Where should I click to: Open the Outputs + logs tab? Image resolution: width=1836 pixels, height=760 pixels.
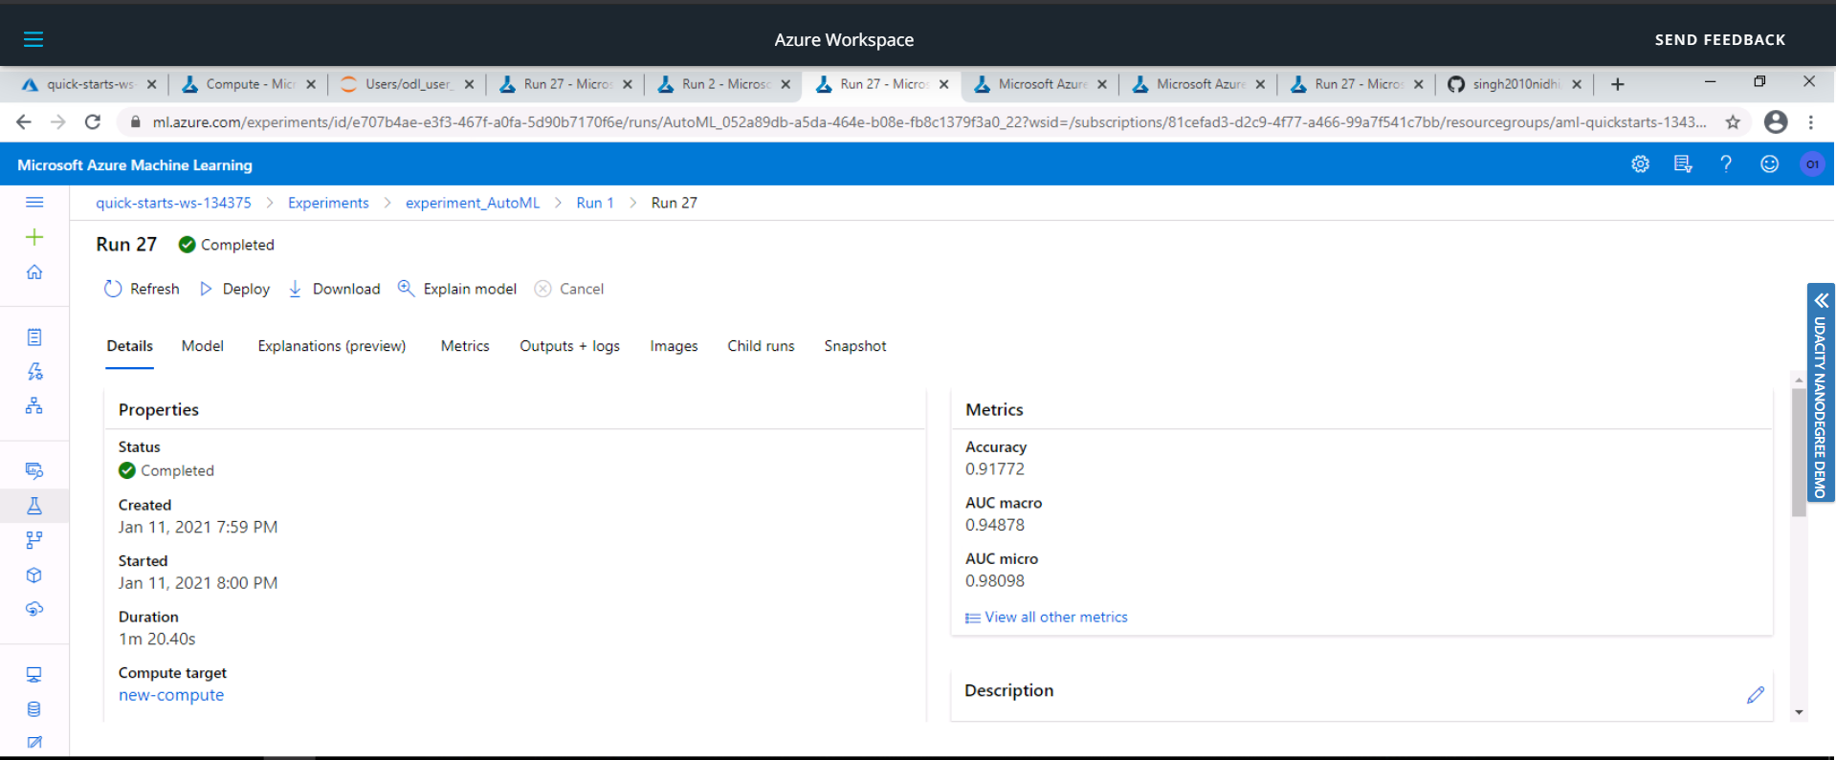[x=569, y=346]
